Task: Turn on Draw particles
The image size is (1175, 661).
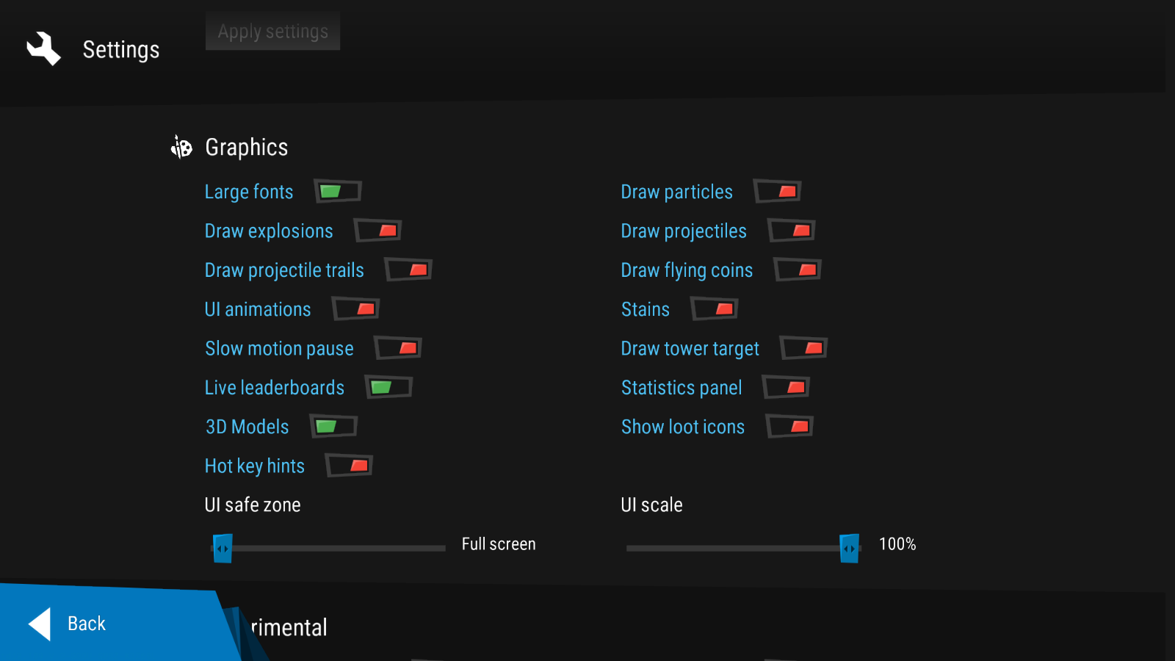Action: [x=778, y=192]
